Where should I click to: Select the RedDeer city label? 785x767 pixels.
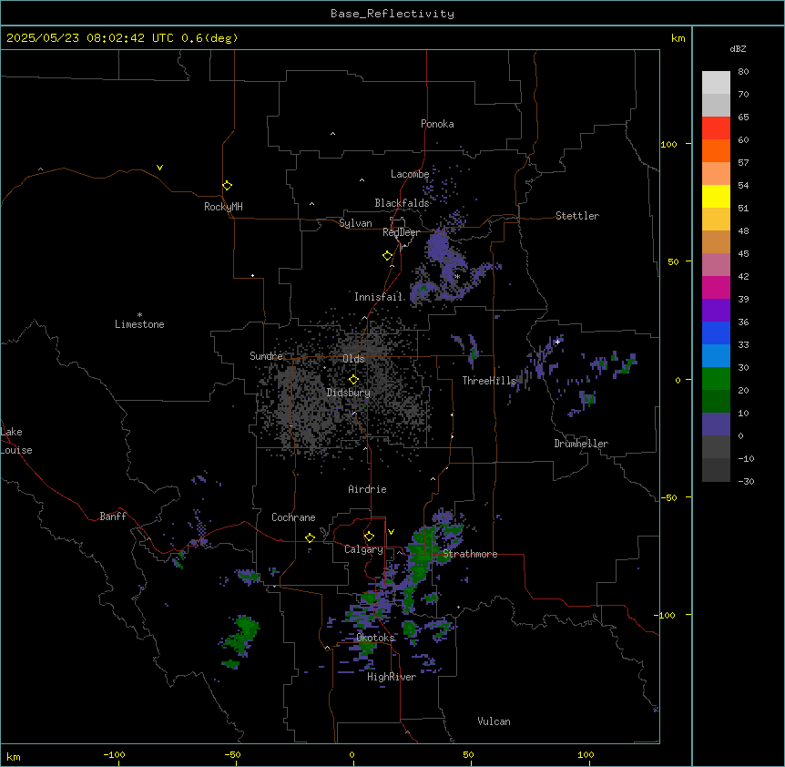click(x=401, y=232)
